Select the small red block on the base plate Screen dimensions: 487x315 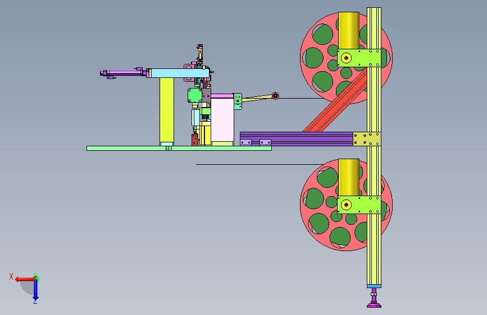(195, 140)
